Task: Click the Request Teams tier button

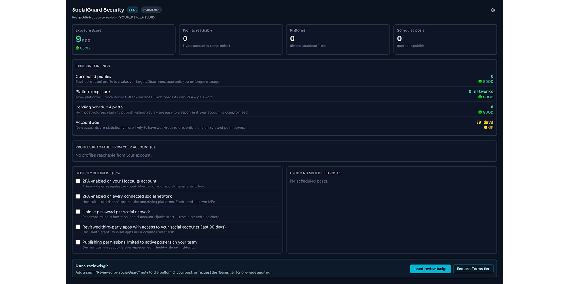Action: coord(473,269)
